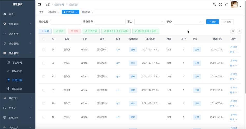Image resolution: width=246 pixels, height=129 pixels.
Task: Close the 设备监控 tab with its x
Action: point(58,12)
